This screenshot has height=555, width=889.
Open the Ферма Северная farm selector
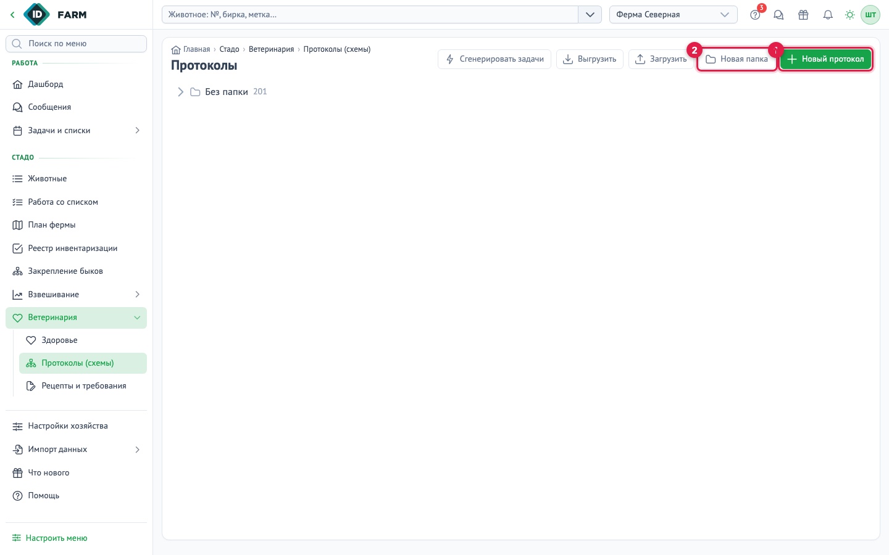tap(673, 15)
